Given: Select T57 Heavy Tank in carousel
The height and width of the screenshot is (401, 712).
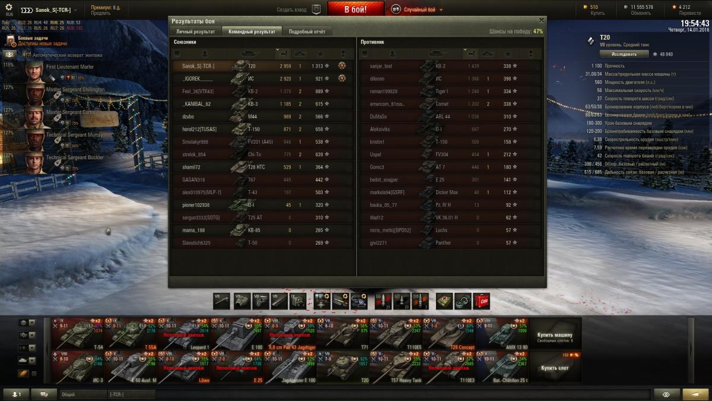Looking at the screenshot, I should click(396, 367).
